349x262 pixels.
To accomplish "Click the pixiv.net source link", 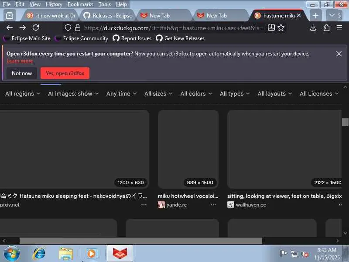I will 10,205.
